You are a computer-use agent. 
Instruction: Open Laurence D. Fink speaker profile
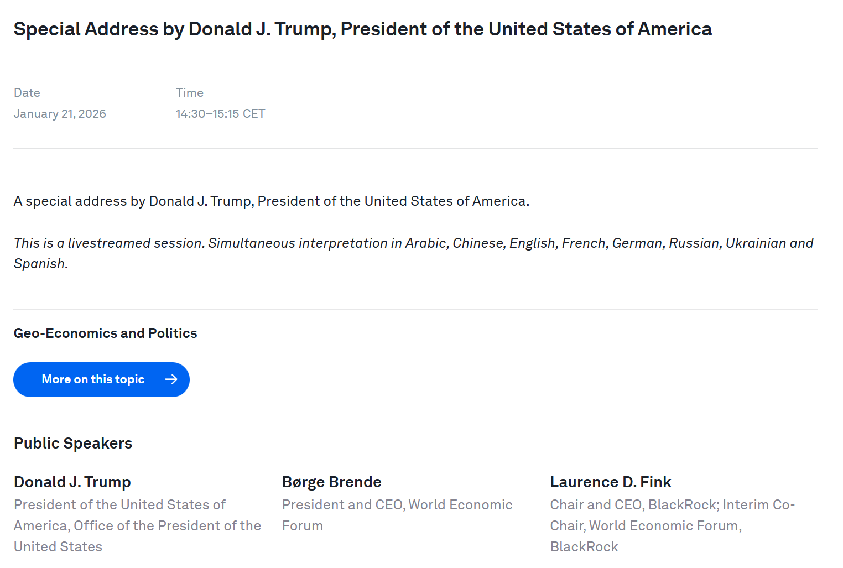610,482
